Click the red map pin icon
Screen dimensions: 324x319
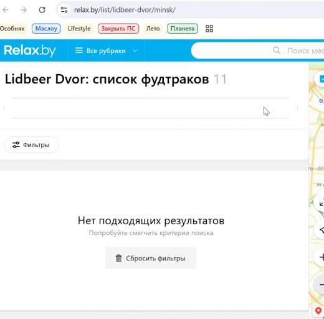[318, 311]
